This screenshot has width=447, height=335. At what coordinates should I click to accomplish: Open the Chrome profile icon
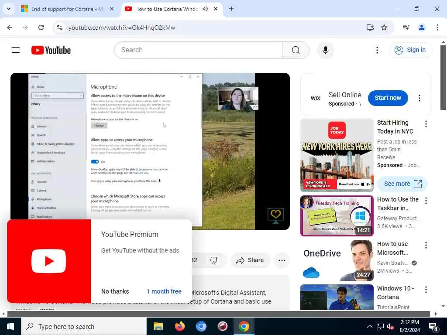(x=421, y=27)
